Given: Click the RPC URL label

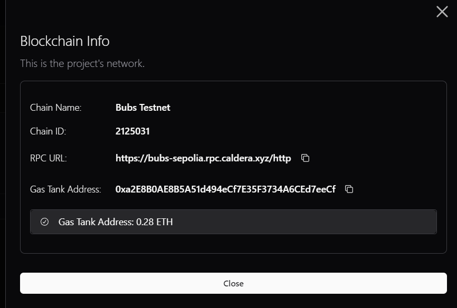Looking at the screenshot, I should click(49, 158).
